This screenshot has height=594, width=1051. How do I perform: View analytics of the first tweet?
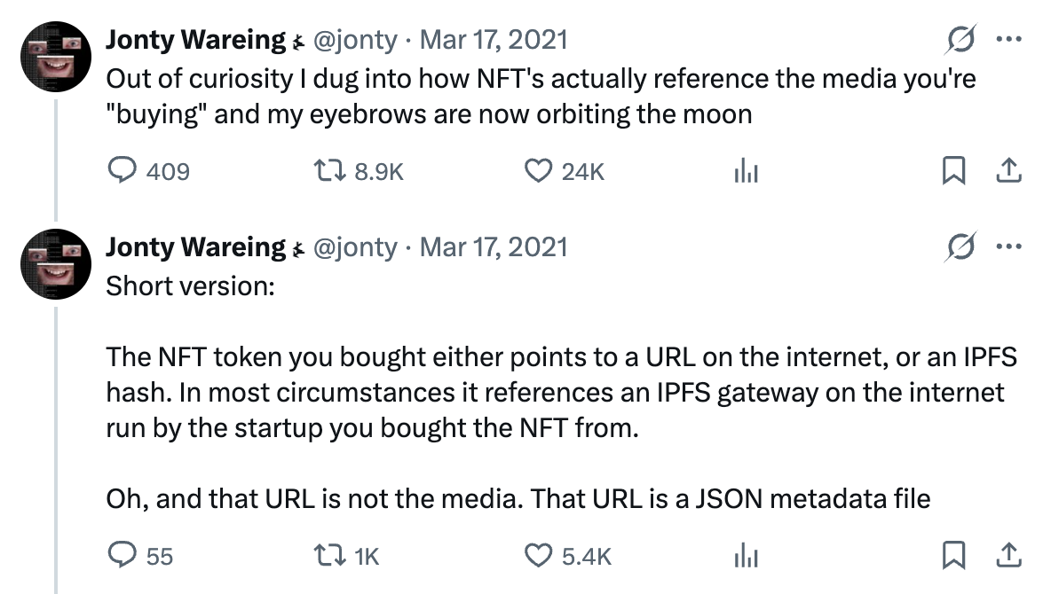pos(746,171)
